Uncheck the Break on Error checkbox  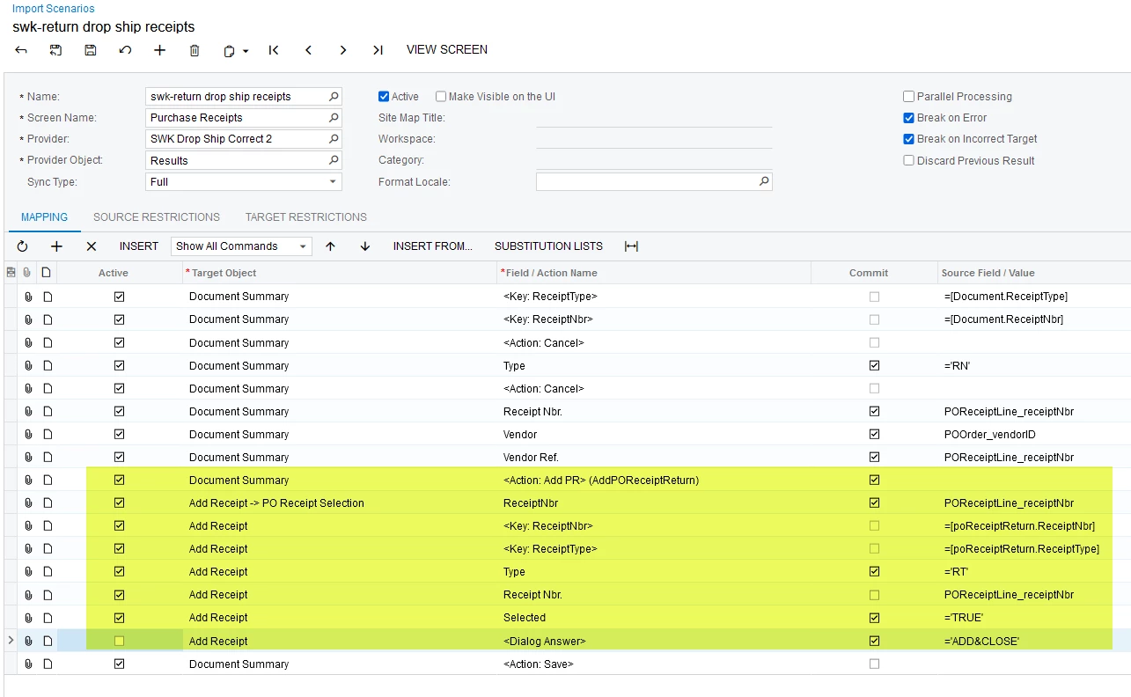(x=908, y=117)
